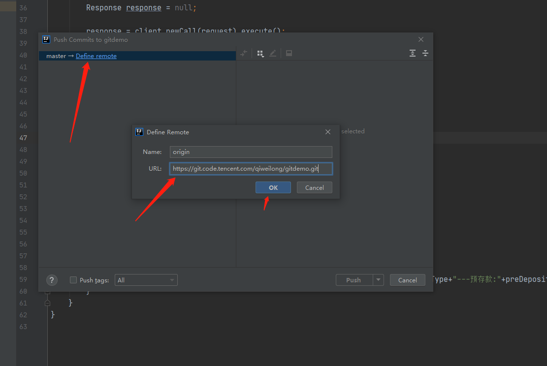Click the 'null' keyword on line 36
The width and height of the screenshot is (547, 366).
click(183, 8)
